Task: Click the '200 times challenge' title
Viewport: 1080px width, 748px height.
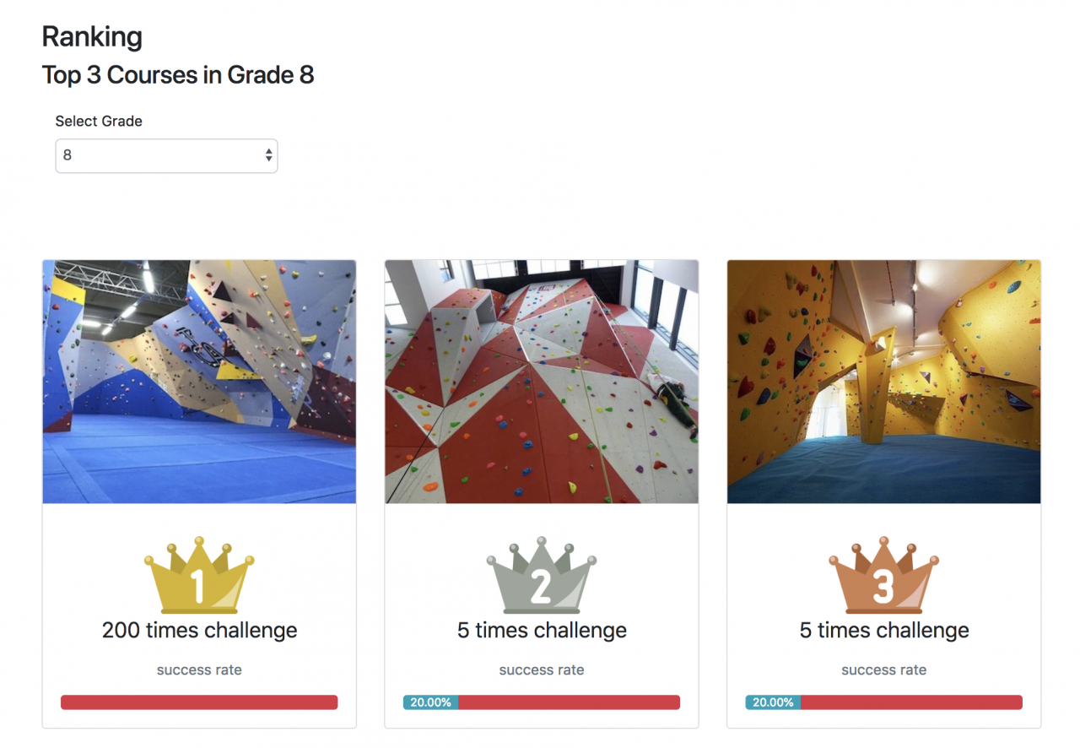Action: click(x=199, y=631)
